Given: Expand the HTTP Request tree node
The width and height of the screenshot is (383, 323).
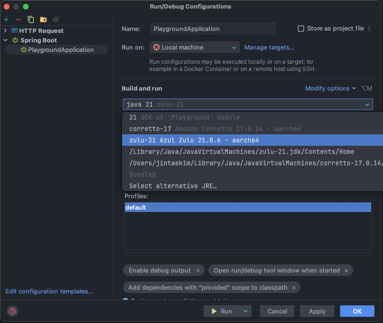Looking at the screenshot, I should click(5, 30).
